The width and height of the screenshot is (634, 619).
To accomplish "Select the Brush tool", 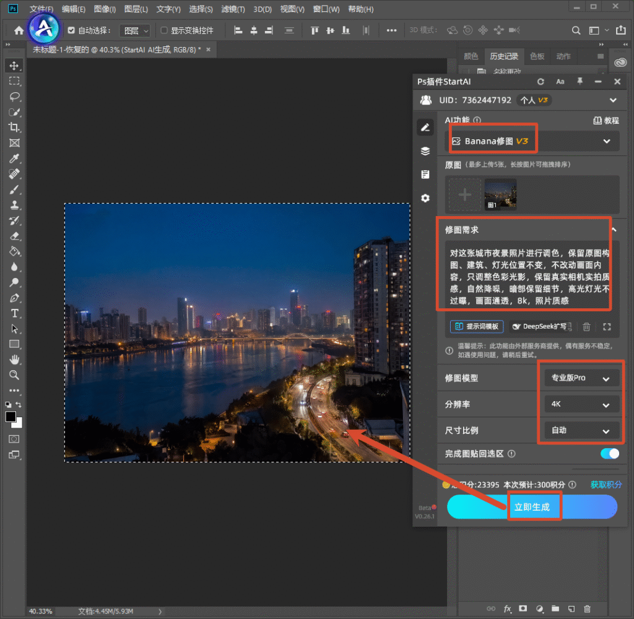I will (x=14, y=189).
